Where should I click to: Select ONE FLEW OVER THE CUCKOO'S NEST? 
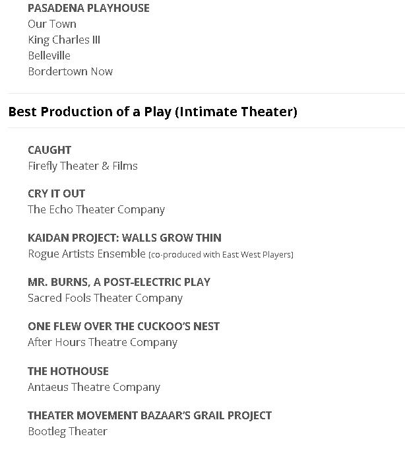coord(123,326)
